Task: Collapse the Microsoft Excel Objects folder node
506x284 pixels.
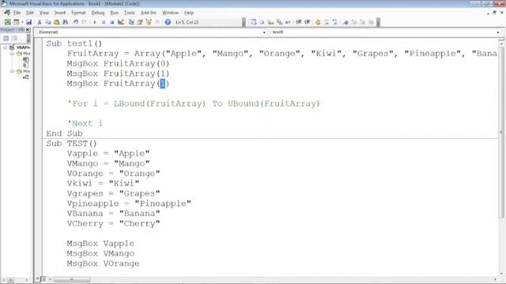Action: [12, 54]
